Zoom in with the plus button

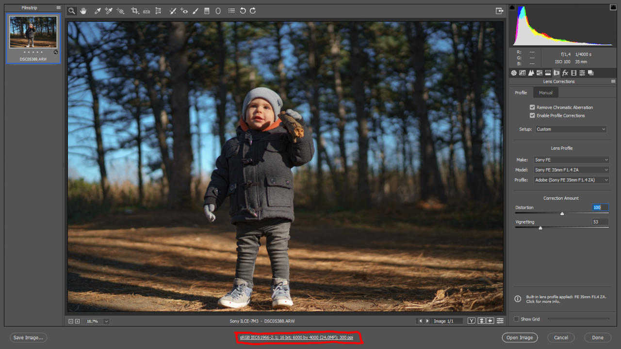[77, 321]
